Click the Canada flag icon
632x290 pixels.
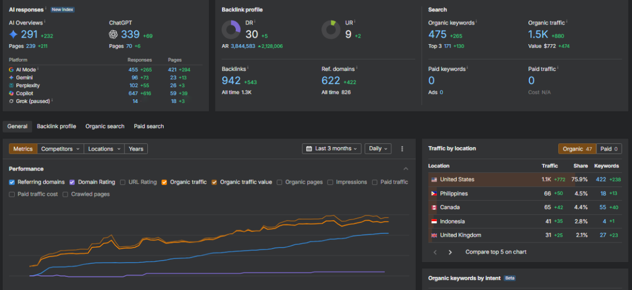tap(434, 208)
